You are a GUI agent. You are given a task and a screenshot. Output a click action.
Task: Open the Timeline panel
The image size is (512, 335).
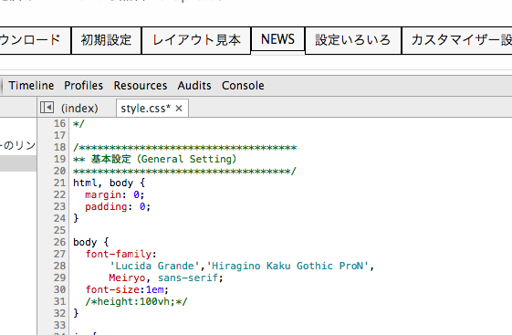(x=31, y=86)
